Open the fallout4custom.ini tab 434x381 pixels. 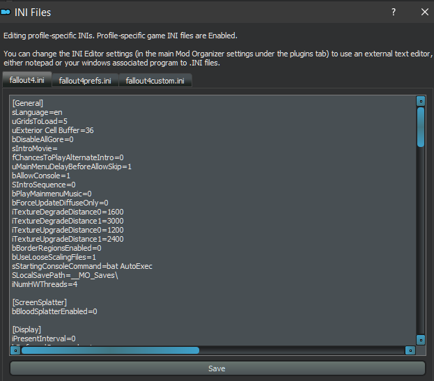tap(155, 81)
